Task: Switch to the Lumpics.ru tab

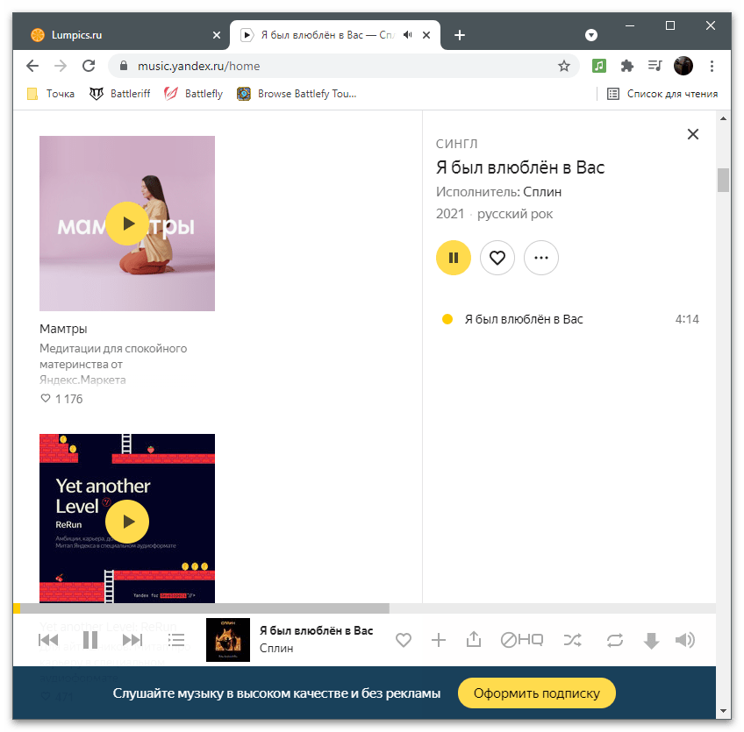Action: tap(123, 35)
